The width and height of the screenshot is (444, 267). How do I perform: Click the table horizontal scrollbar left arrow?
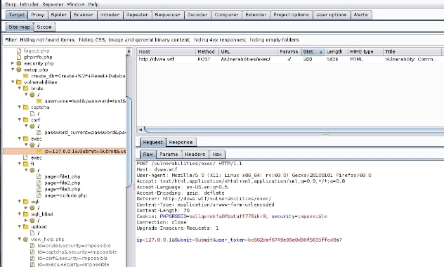(x=141, y=129)
